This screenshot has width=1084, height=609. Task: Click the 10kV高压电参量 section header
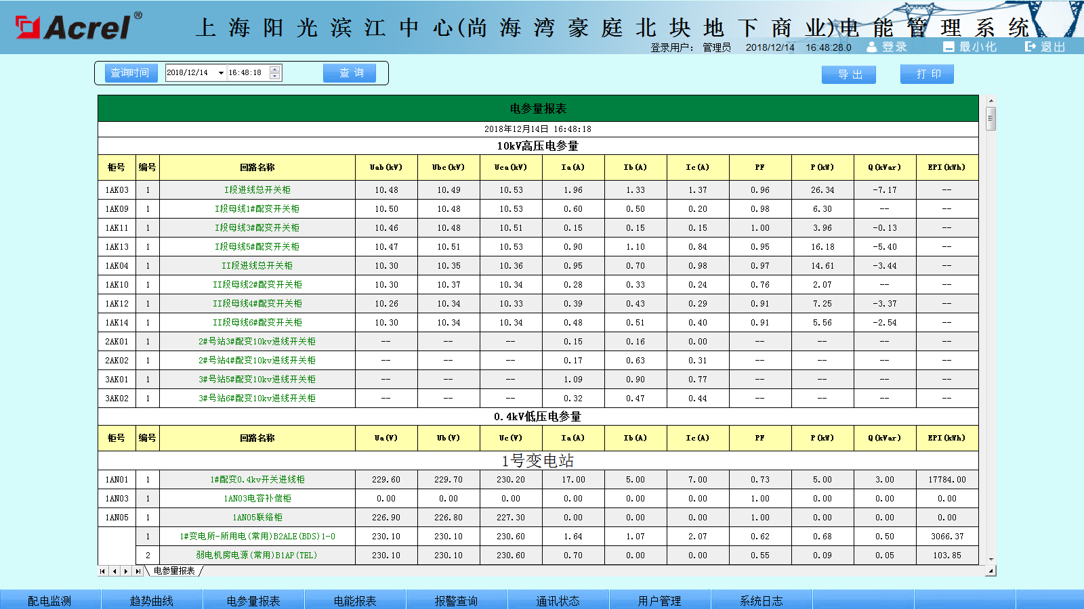tap(538, 146)
